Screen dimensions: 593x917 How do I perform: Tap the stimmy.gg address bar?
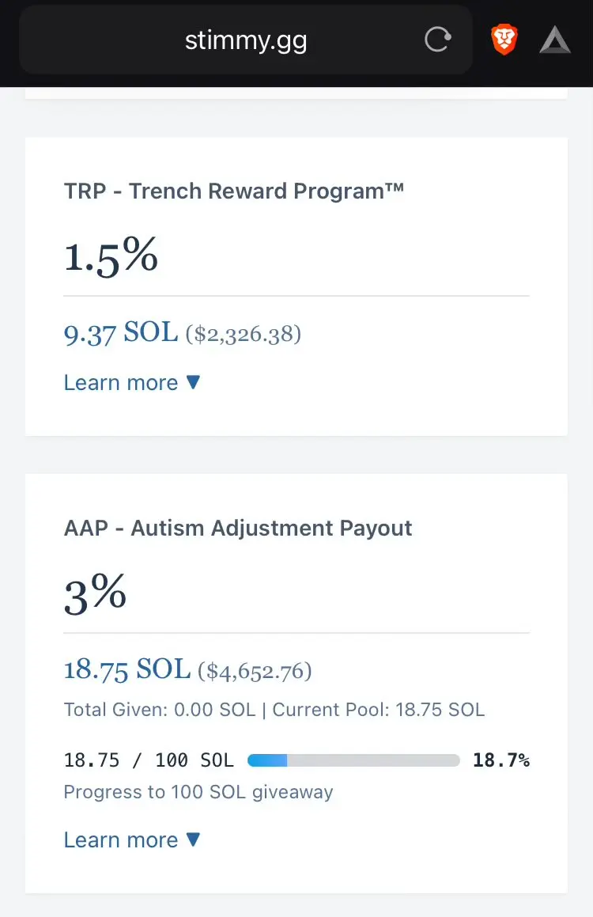(x=245, y=40)
